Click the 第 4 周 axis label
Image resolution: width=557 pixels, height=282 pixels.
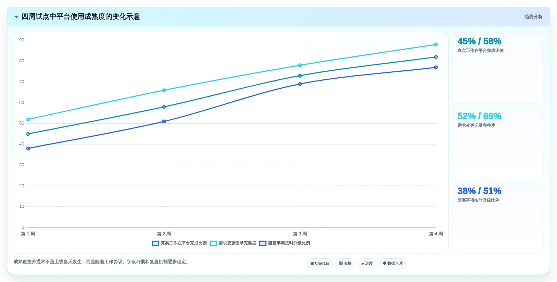tap(436, 234)
